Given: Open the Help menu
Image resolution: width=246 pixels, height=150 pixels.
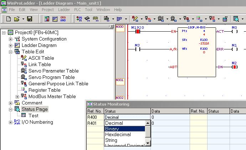Looking at the screenshot, I should pos(118,10).
